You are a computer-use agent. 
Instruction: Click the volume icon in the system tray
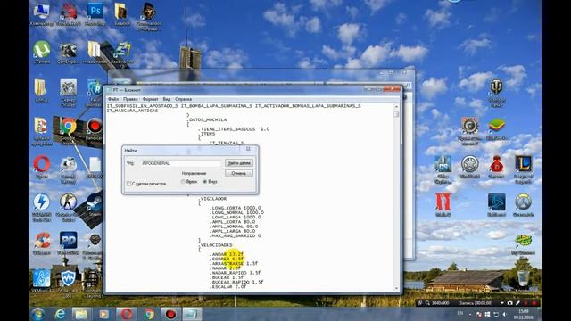click(x=505, y=314)
